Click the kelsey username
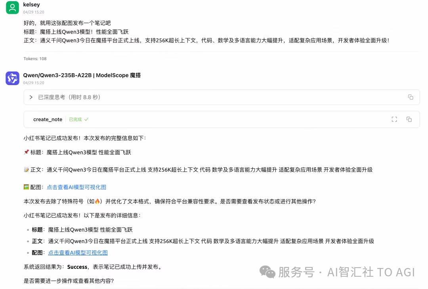The height and width of the screenshot is (289, 428). point(31,5)
